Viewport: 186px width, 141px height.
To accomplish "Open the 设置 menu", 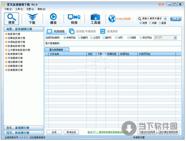I will (x=30, y=9).
